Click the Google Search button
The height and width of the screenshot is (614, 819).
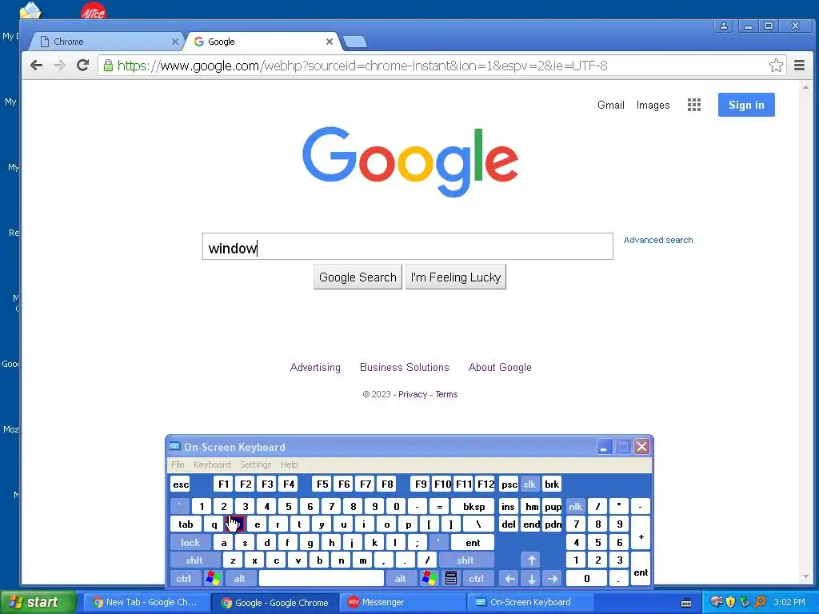[x=358, y=277]
